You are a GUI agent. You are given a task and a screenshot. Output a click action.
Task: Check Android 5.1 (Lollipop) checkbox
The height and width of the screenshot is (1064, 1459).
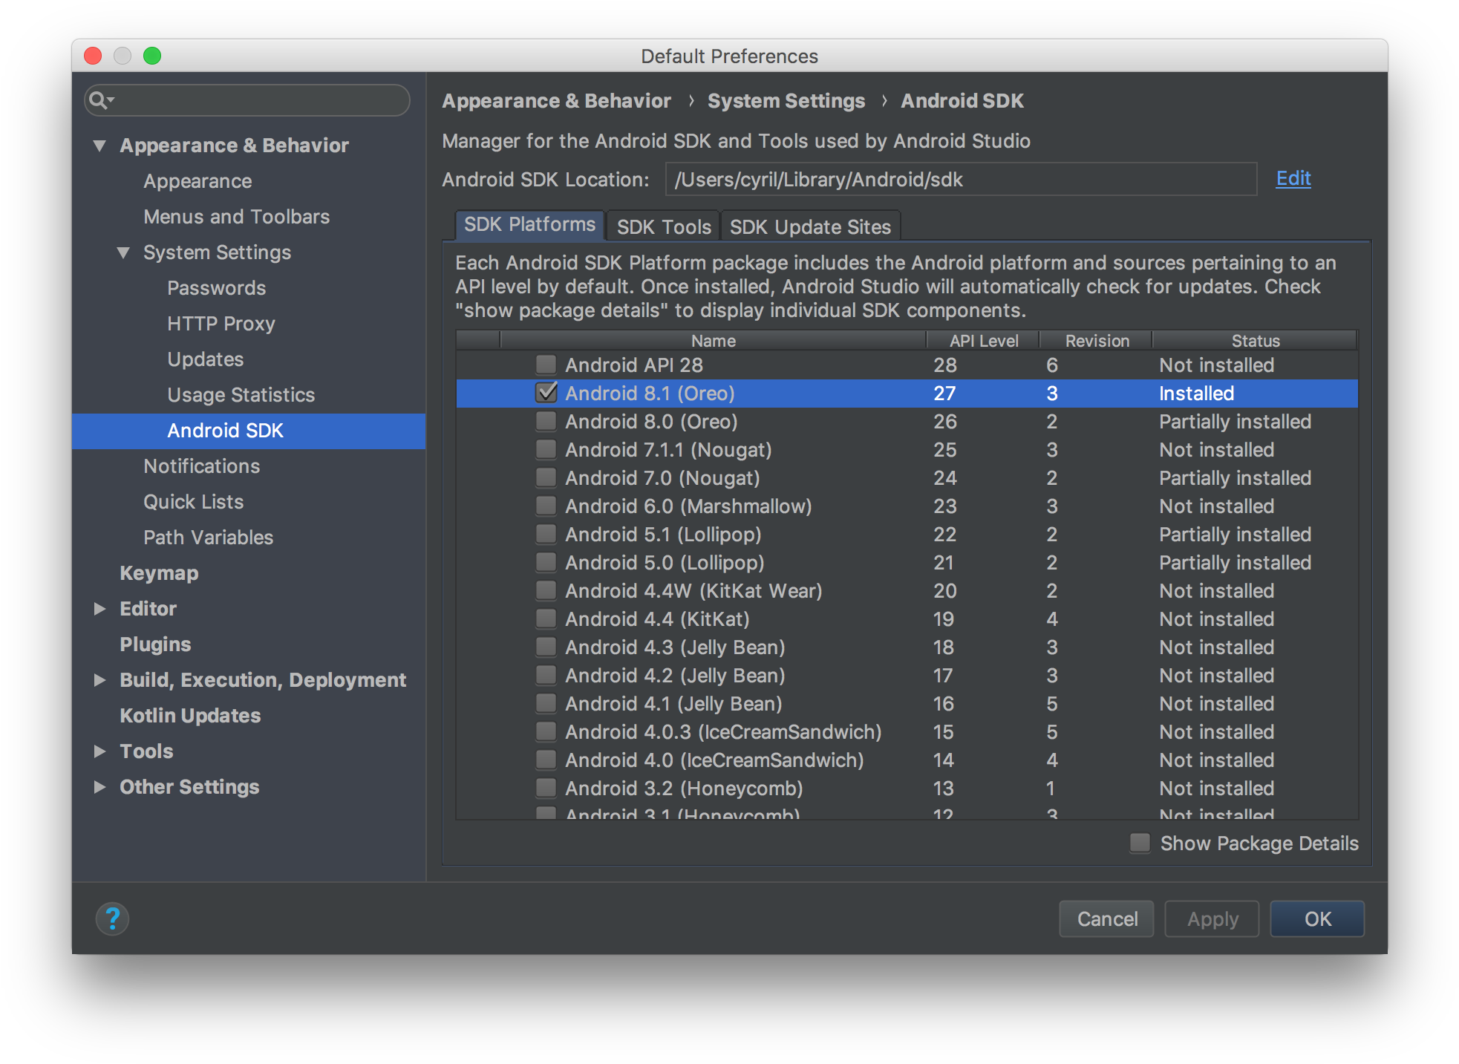coord(546,534)
